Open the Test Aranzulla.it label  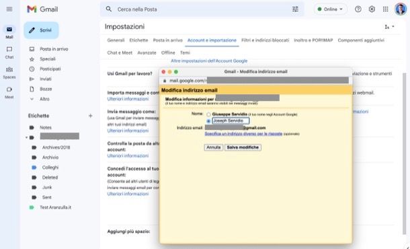(55, 207)
